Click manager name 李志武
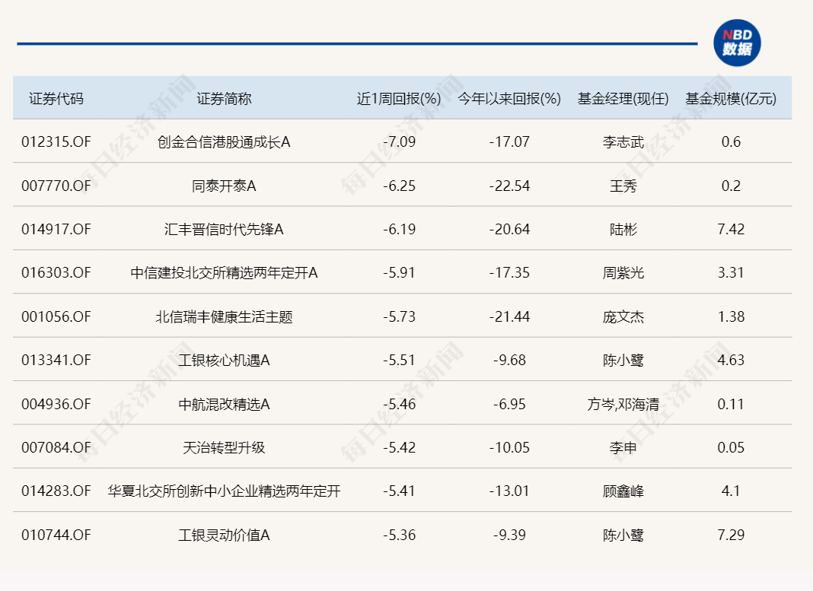 pyautogui.click(x=623, y=142)
